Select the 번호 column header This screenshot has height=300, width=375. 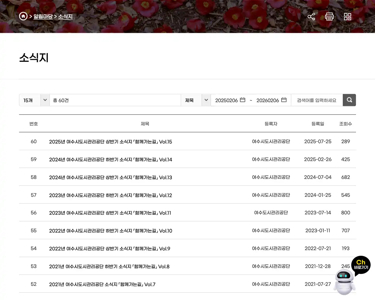33,123
